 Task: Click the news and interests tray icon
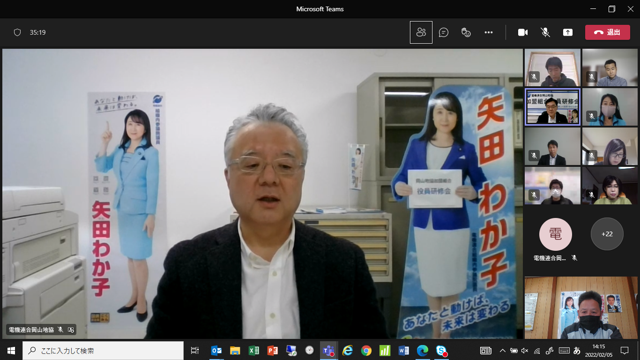coord(486,350)
